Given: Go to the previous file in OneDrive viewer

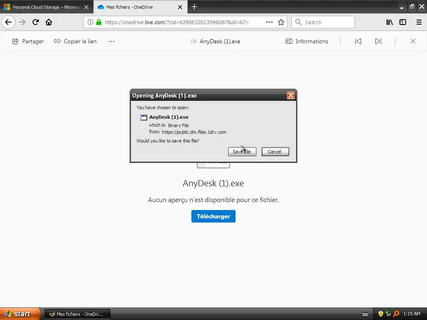Looking at the screenshot, I should 358,41.
